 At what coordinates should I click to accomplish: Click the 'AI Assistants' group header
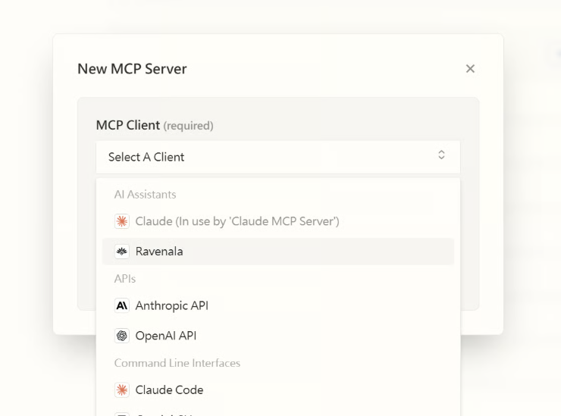145,195
